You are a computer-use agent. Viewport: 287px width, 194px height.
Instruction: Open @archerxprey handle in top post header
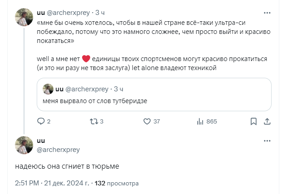tap(69, 12)
